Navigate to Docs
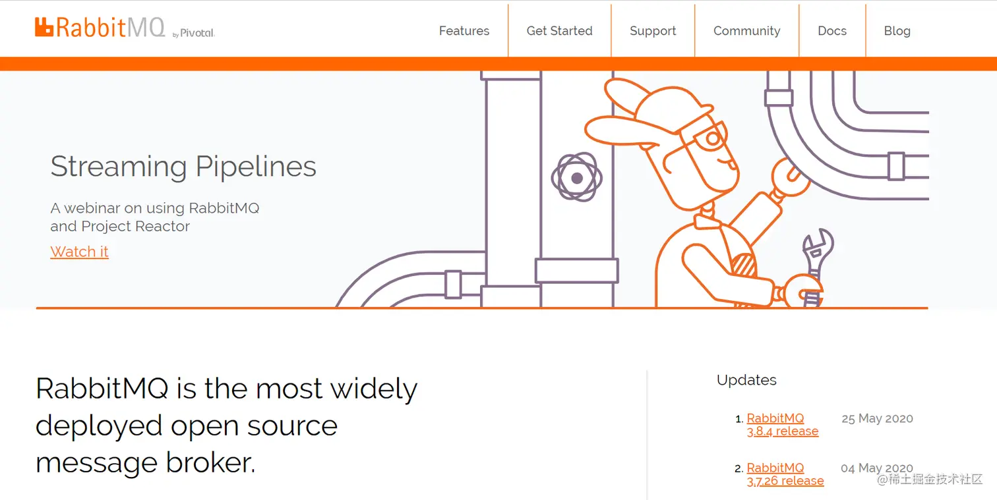Screen dimensions: 997x500 point(832,31)
